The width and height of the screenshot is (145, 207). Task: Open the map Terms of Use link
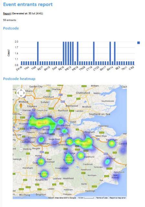[102, 198]
